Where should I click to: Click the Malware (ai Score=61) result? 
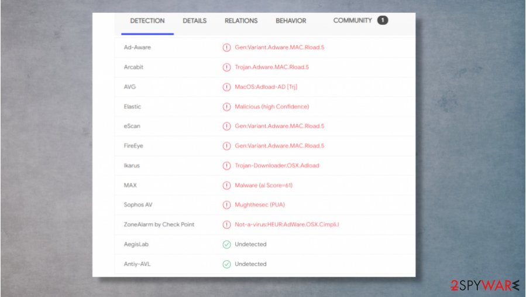tap(264, 185)
